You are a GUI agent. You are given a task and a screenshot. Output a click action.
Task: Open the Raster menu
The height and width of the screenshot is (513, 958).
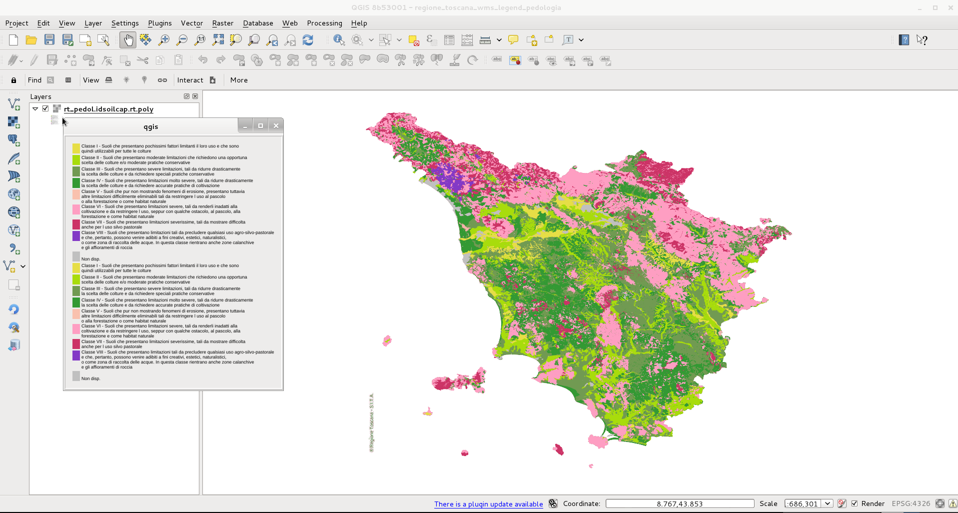222,23
